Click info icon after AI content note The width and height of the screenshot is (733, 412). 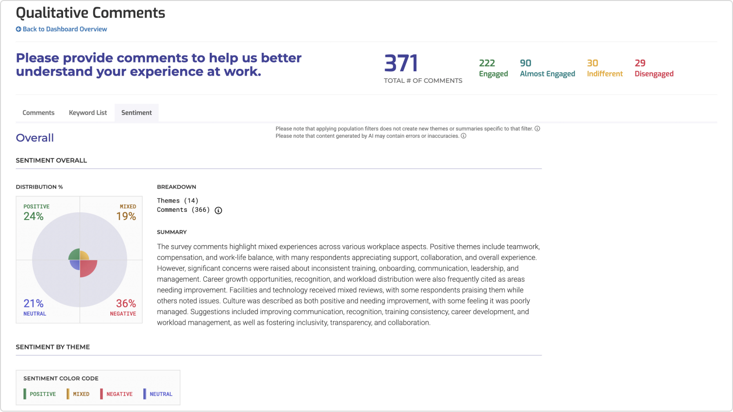tap(464, 136)
